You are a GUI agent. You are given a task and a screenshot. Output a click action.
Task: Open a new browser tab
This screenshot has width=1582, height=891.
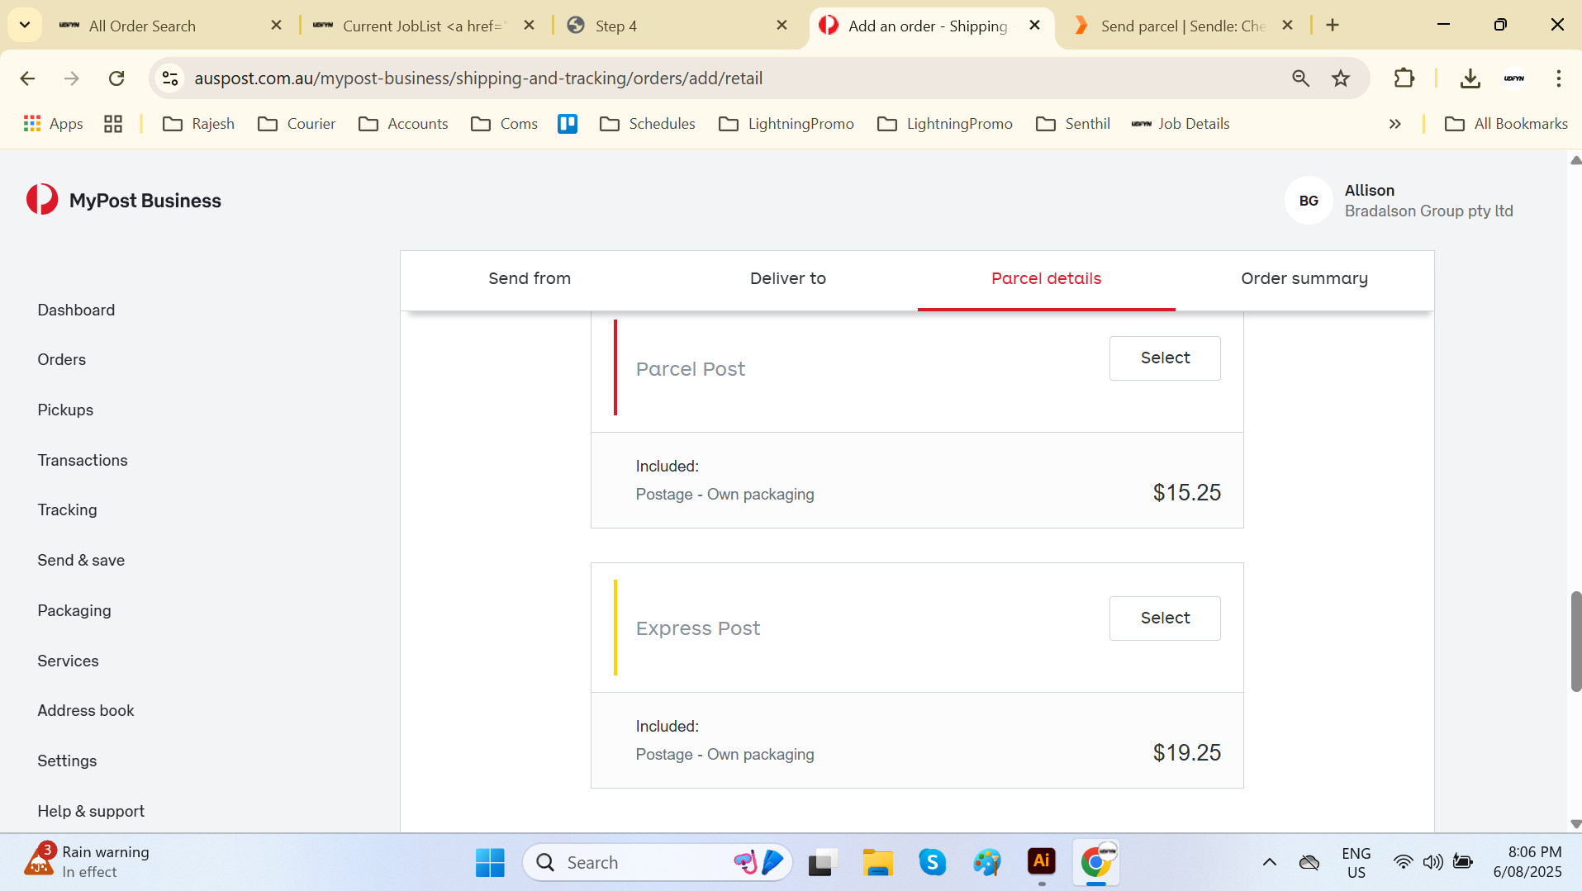[x=1333, y=26]
